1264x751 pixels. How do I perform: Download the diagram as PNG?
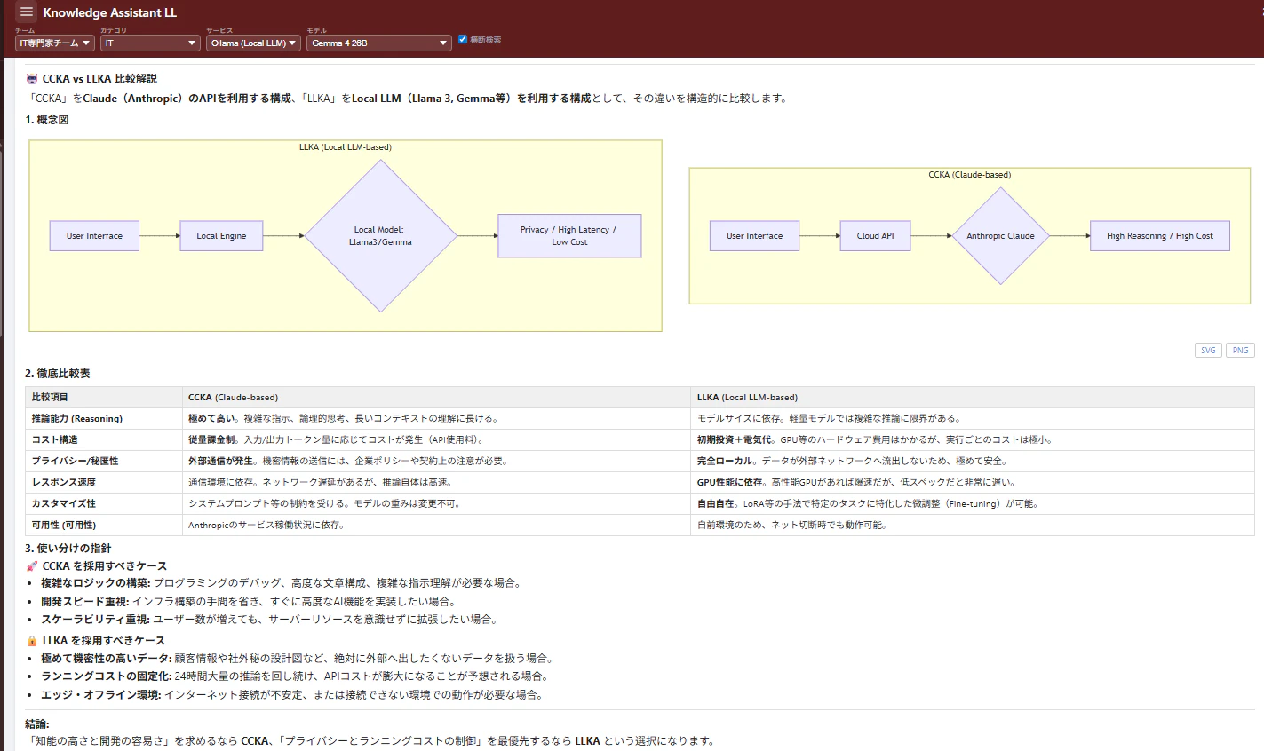point(1241,350)
